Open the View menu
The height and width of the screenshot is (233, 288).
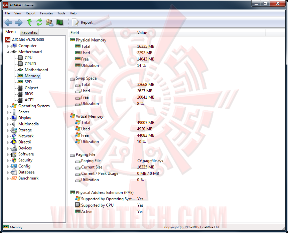pyautogui.click(x=18, y=13)
